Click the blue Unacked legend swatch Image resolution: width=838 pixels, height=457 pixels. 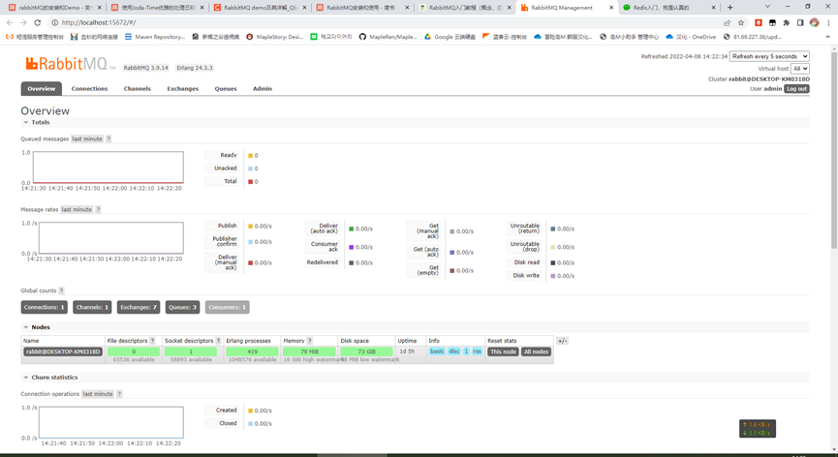click(x=250, y=168)
